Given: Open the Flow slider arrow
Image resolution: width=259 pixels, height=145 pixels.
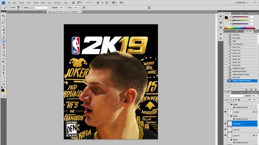Looking at the screenshot, I should 79,8.
